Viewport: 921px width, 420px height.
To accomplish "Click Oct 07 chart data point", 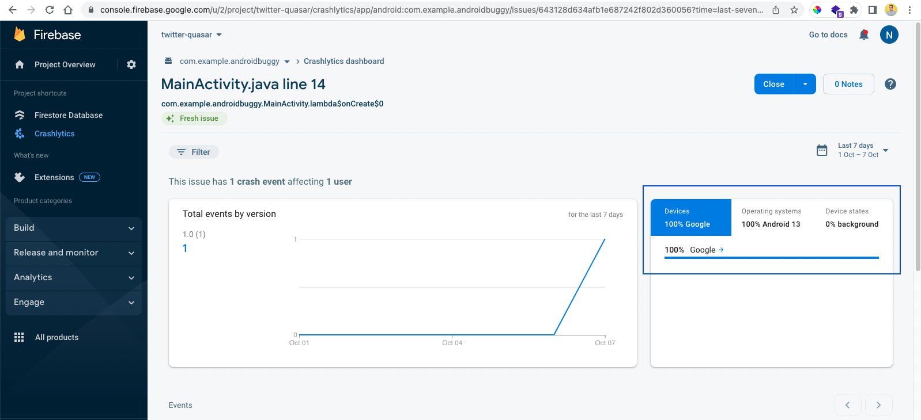I will (605, 239).
